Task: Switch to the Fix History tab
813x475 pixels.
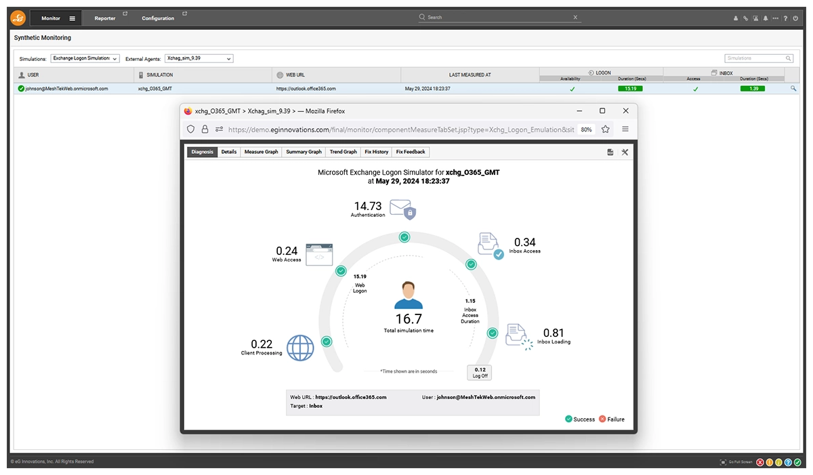Action: tap(376, 152)
